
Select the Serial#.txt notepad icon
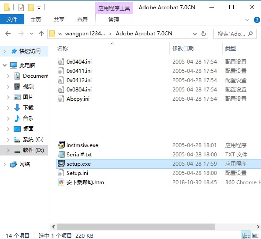[x=61, y=155]
